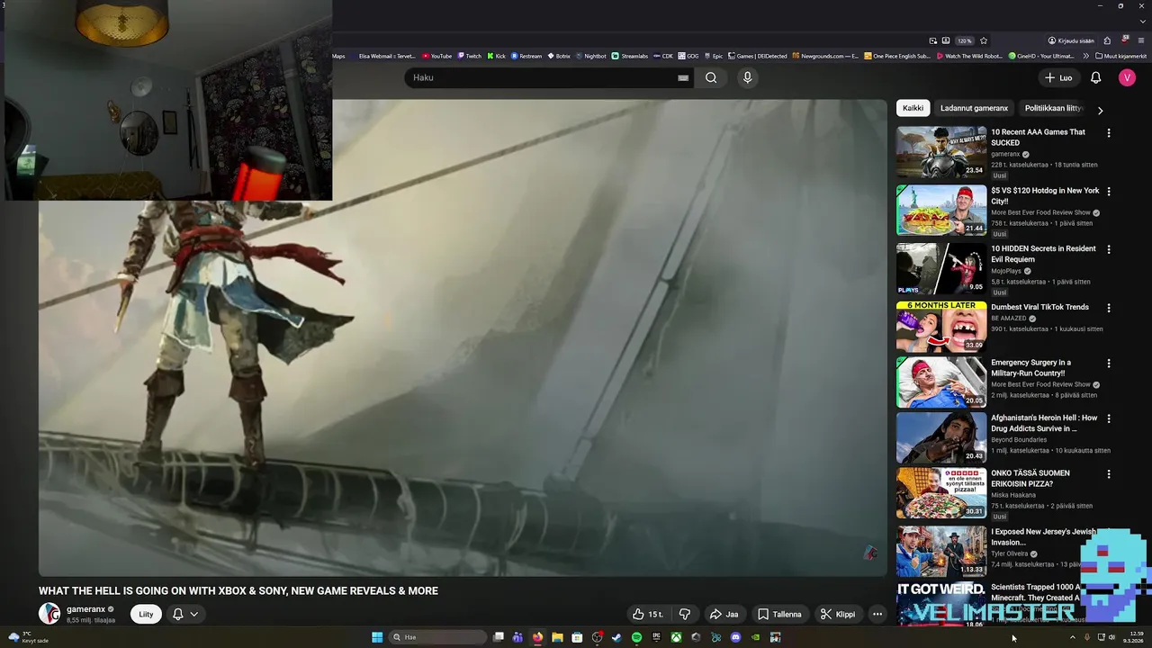Viewport: 1152px width, 648px height.
Task: Open options for 'Emergency Surgery' video
Action: point(1108,364)
